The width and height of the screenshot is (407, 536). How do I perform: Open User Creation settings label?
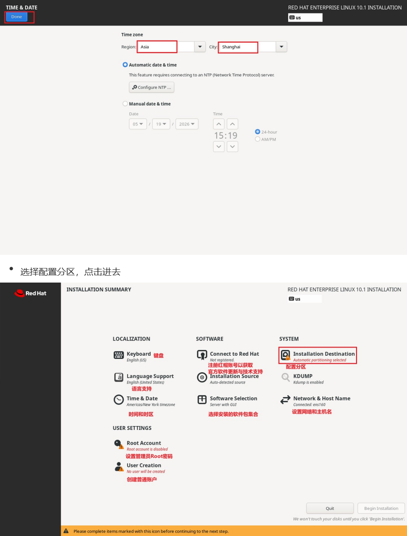pos(144,465)
